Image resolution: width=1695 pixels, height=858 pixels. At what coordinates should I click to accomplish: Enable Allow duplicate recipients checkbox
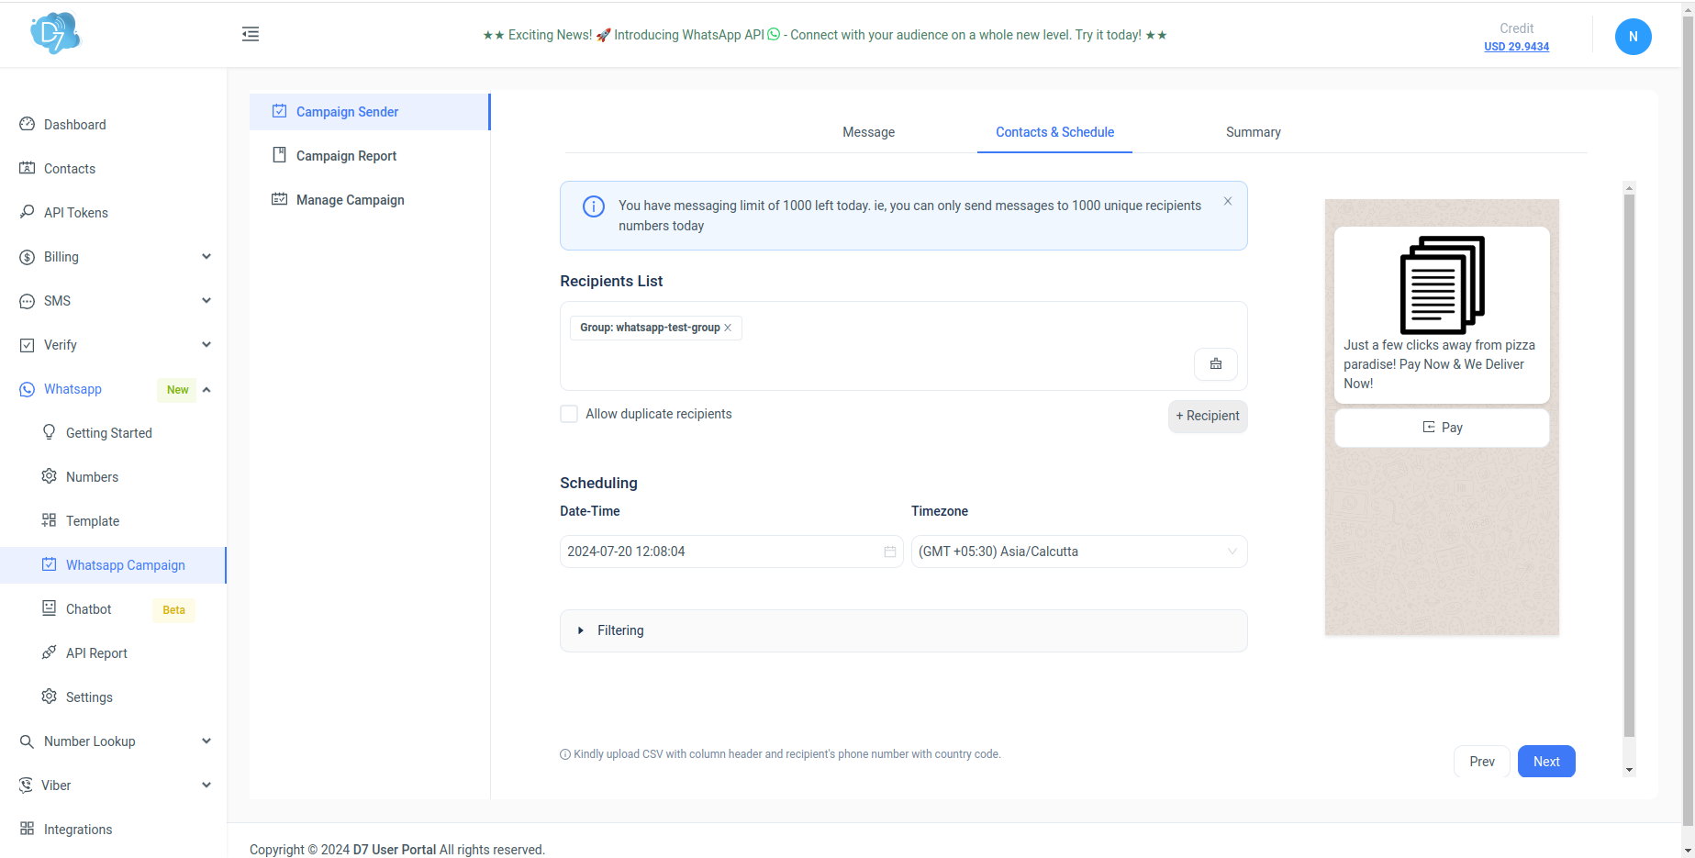[569, 414]
